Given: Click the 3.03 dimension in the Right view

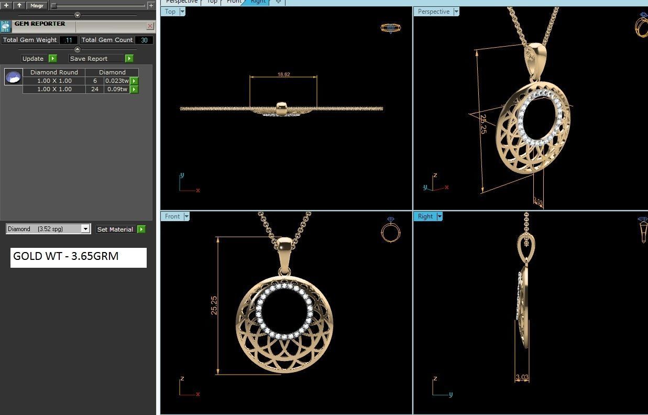Looking at the screenshot, I should [522, 377].
